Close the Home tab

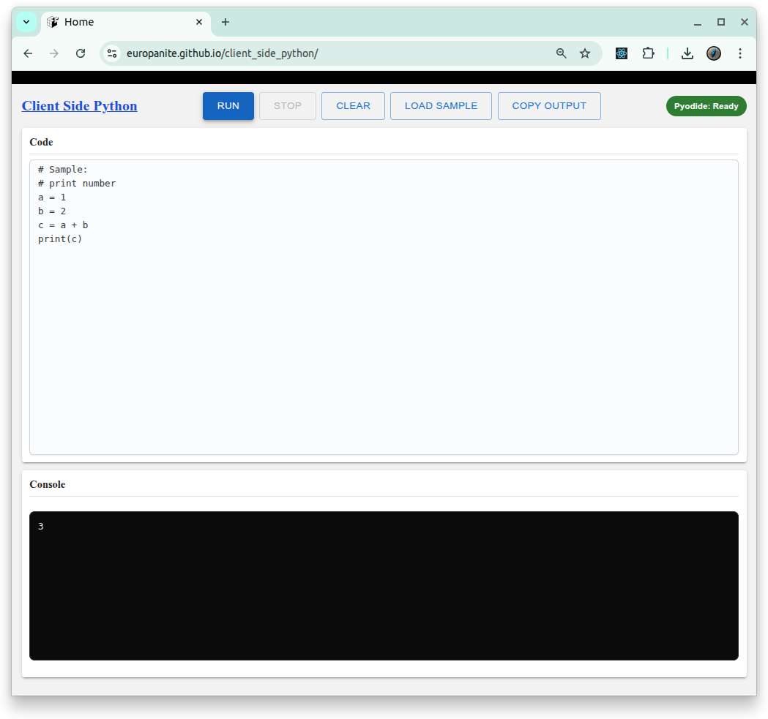tap(199, 22)
